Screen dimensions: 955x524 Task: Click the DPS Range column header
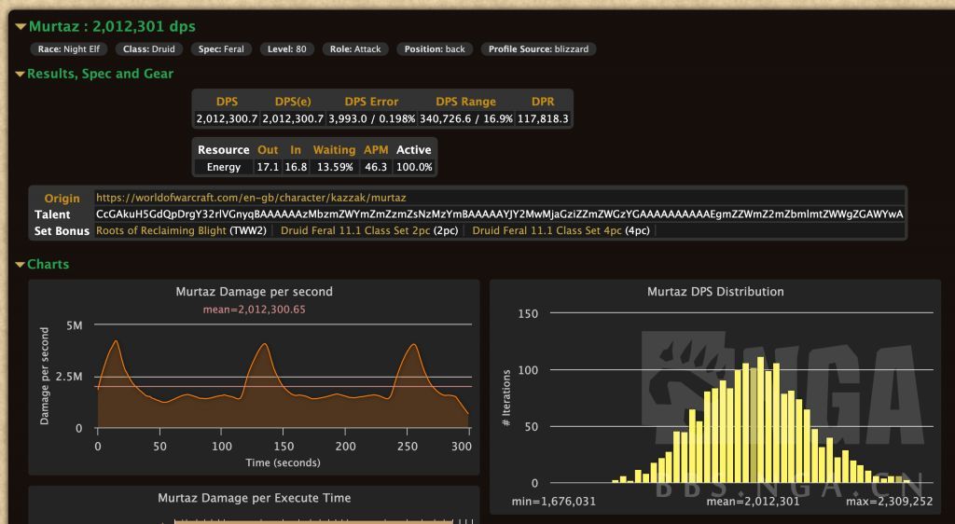pyautogui.click(x=465, y=102)
